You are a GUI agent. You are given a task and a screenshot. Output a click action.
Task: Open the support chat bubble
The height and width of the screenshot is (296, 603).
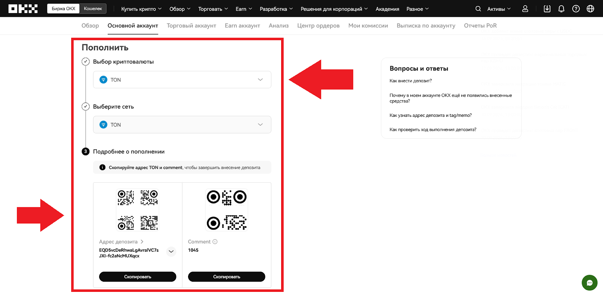tap(589, 283)
